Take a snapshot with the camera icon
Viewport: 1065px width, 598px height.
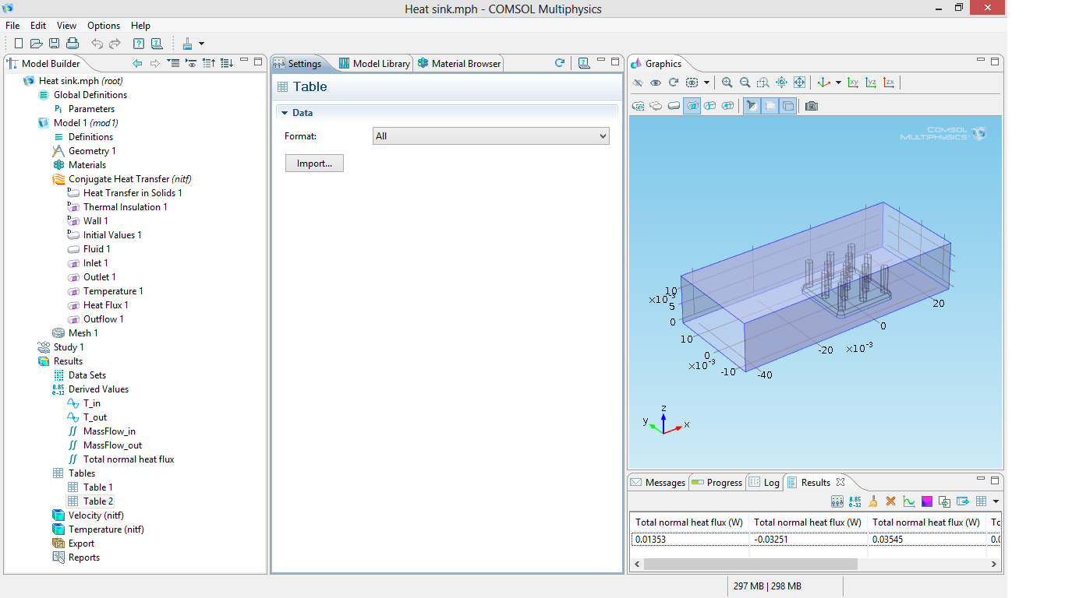812,106
